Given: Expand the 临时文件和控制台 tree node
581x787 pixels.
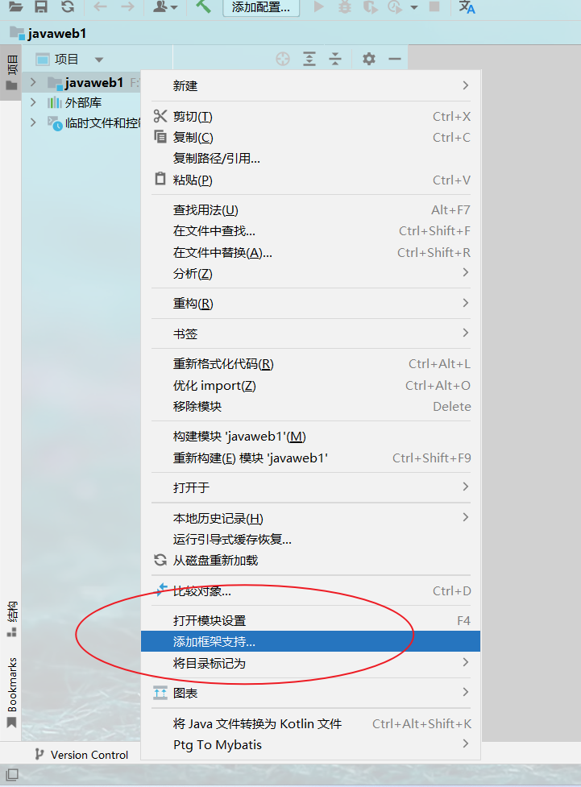Looking at the screenshot, I should [x=33, y=122].
